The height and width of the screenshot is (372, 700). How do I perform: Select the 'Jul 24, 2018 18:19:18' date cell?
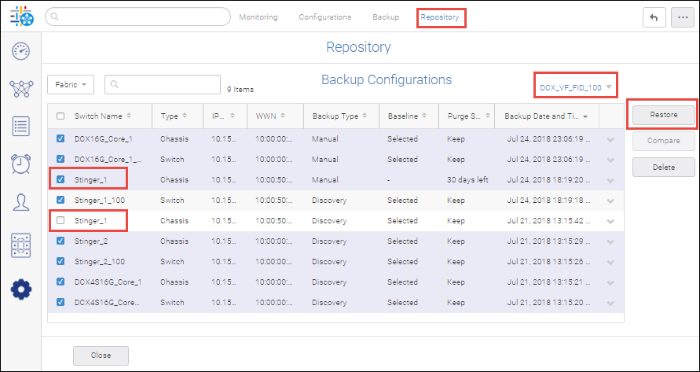pyautogui.click(x=548, y=201)
